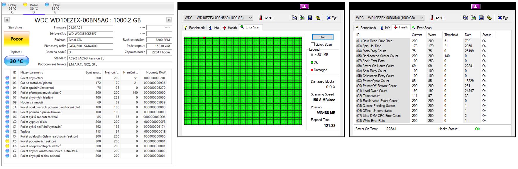Screen dimensions: 518x169
Task: Open drive dropdown in the Error Scan window
Action: click(250, 18)
